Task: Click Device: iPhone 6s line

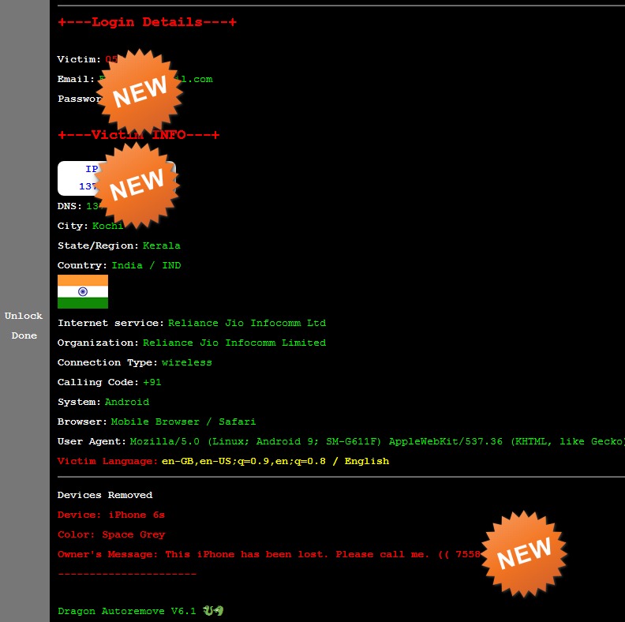Action: click(110, 515)
